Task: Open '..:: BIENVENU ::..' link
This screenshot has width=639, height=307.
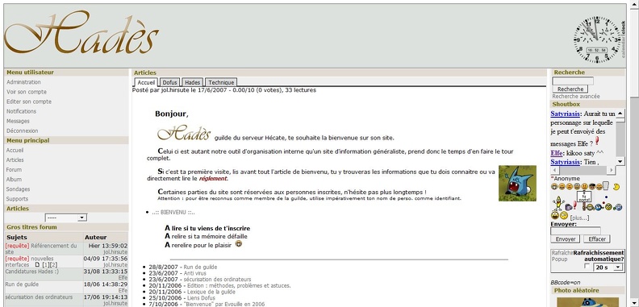Action: coord(173,213)
